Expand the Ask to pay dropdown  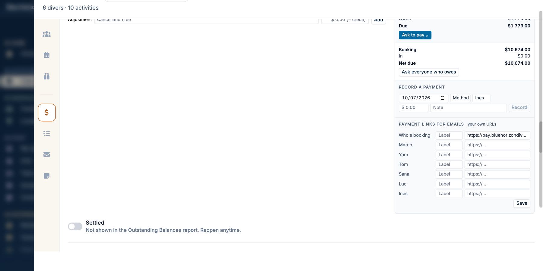tap(415, 35)
